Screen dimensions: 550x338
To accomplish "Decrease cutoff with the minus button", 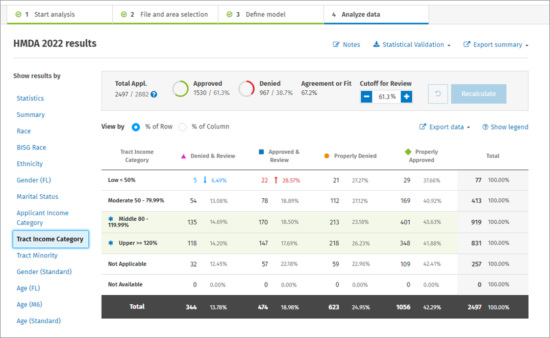I will [x=366, y=97].
